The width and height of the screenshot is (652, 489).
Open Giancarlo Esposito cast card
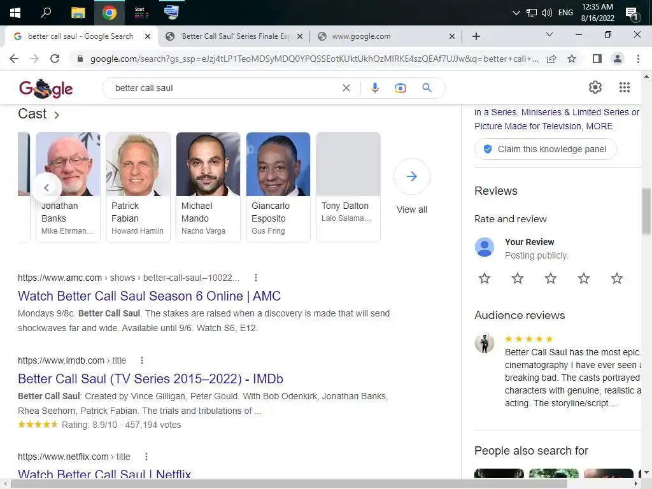click(278, 187)
